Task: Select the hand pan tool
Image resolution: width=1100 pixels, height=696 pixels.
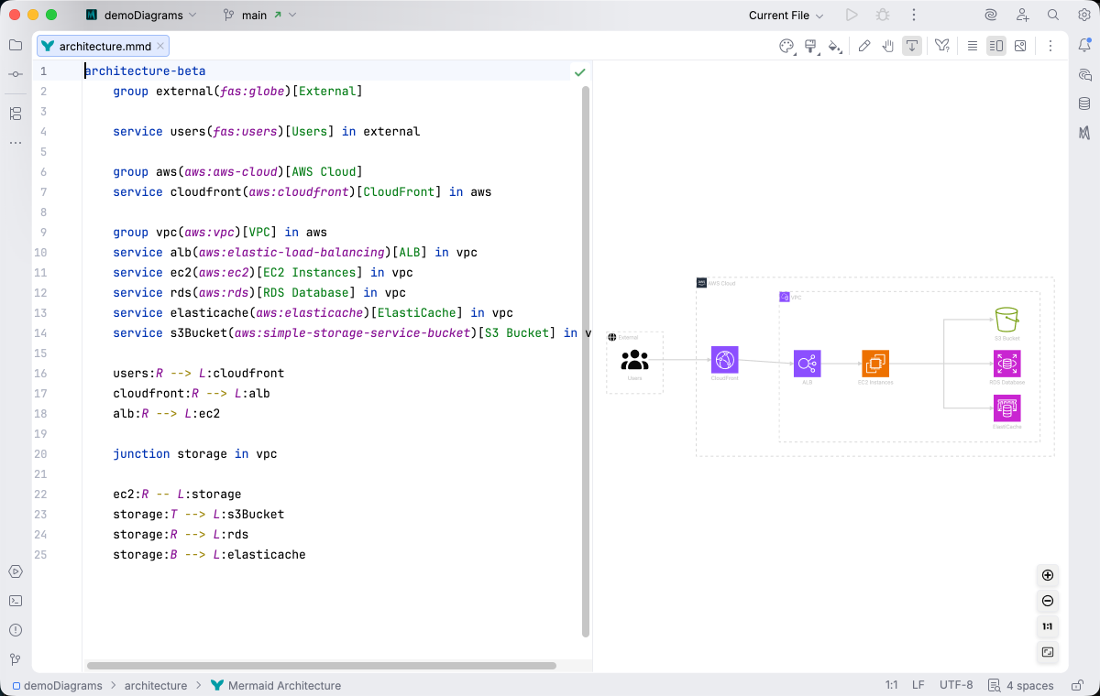Action: point(888,46)
